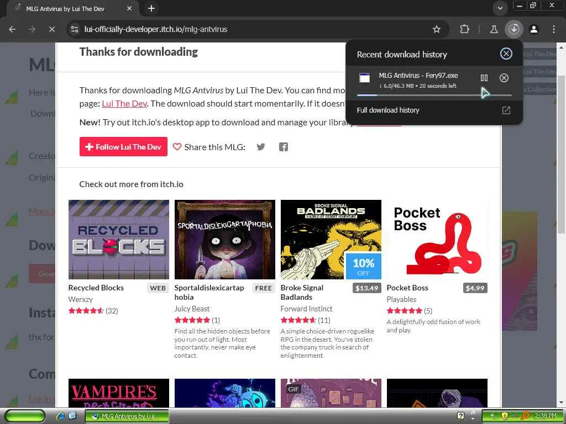The width and height of the screenshot is (566, 424).
Task: Click the Recycled Blocks star rating
Action: [86, 311]
